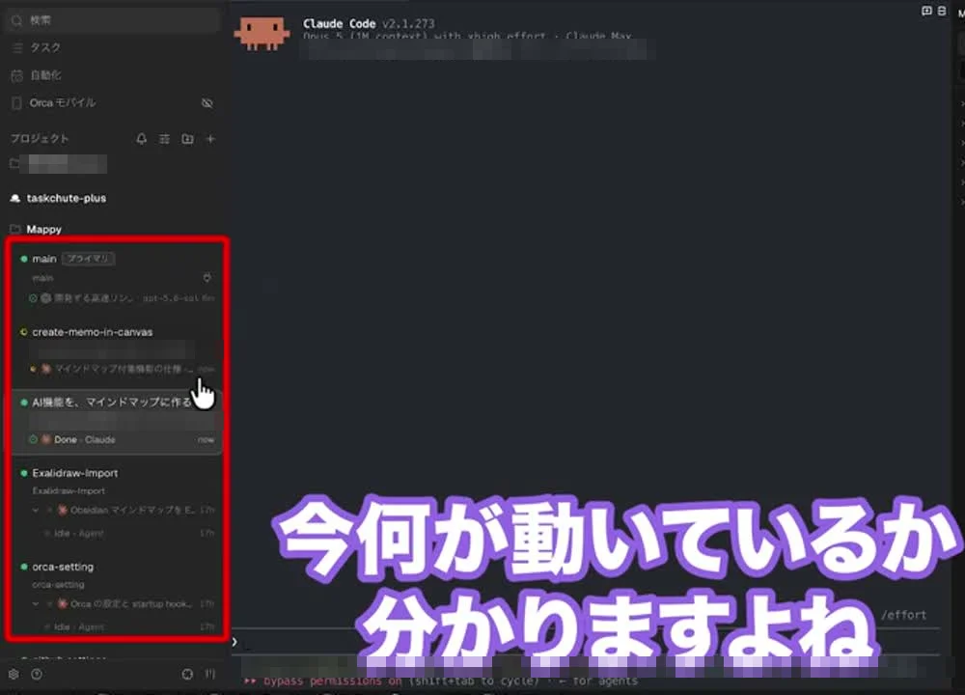Click the Claude Code v2.1.273 title text

(x=369, y=23)
